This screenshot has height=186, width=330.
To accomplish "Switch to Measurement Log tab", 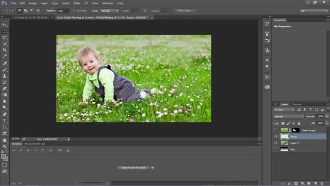I will click(35, 144).
